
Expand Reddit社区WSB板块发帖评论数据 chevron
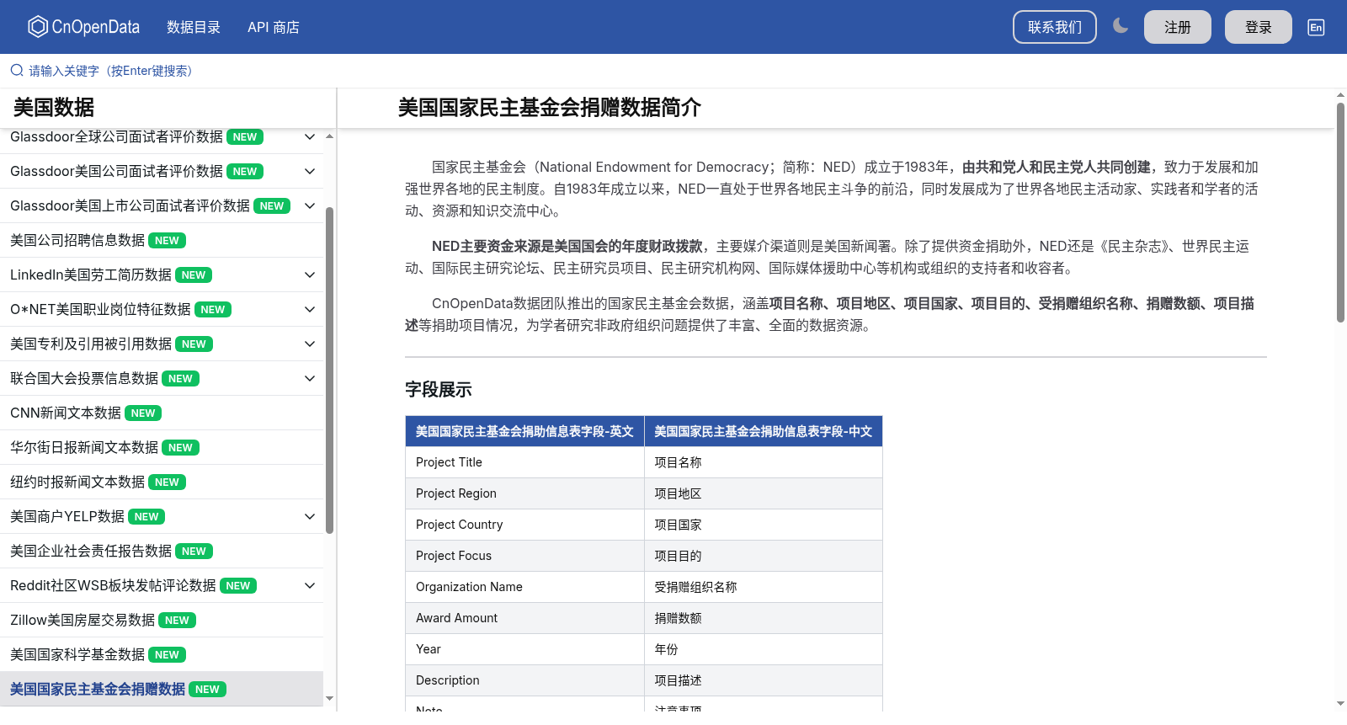click(310, 585)
